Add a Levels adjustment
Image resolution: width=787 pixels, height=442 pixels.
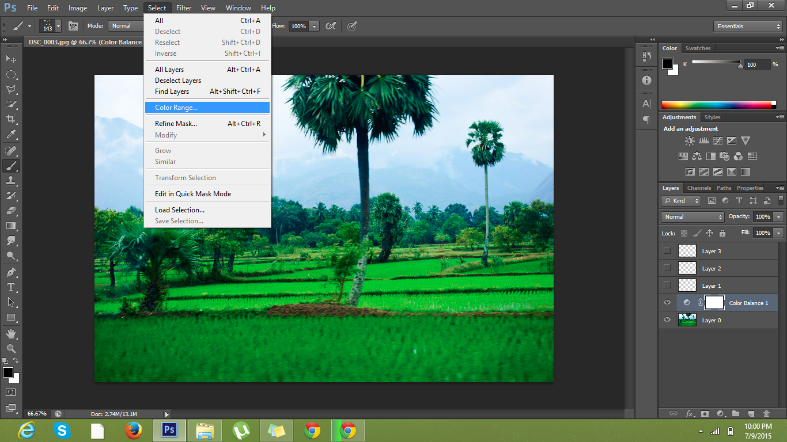[703, 140]
